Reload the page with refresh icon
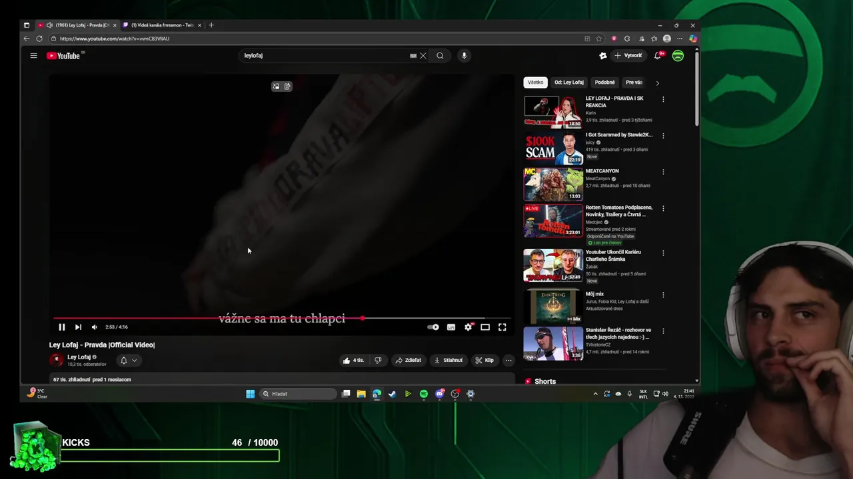The height and width of the screenshot is (479, 853). pyautogui.click(x=39, y=39)
